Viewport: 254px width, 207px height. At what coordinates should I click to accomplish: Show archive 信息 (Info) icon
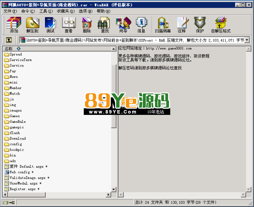(141, 25)
